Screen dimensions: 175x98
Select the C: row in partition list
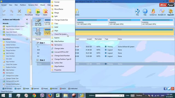[105, 47]
